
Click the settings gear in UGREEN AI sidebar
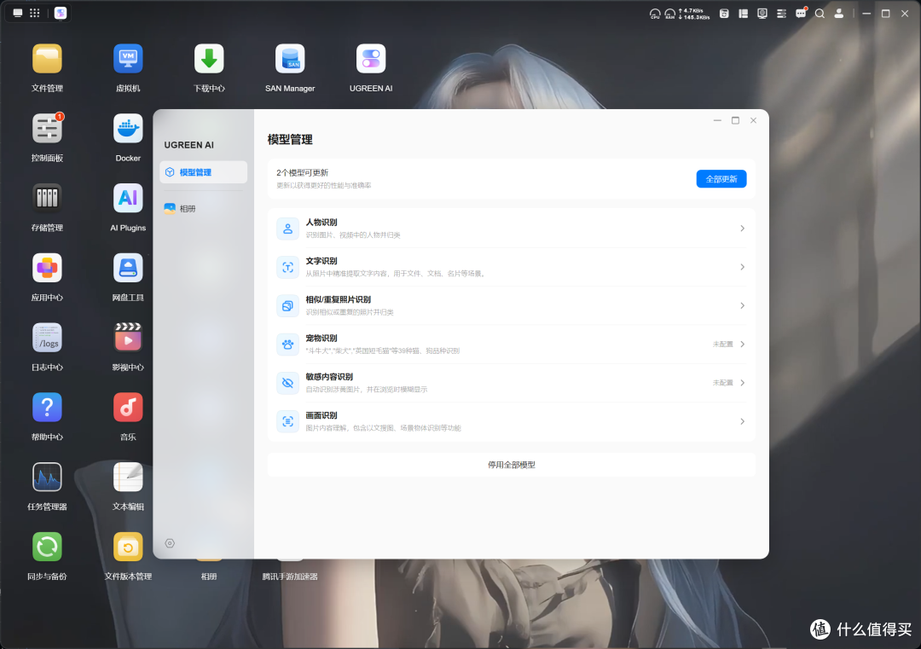pos(170,543)
